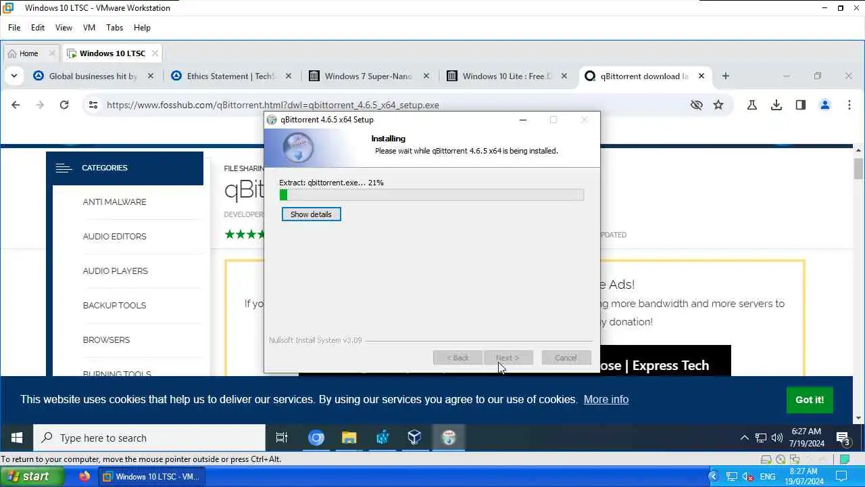
Task: Open BACKUP TOOLS category
Action: (x=114, y=306)
